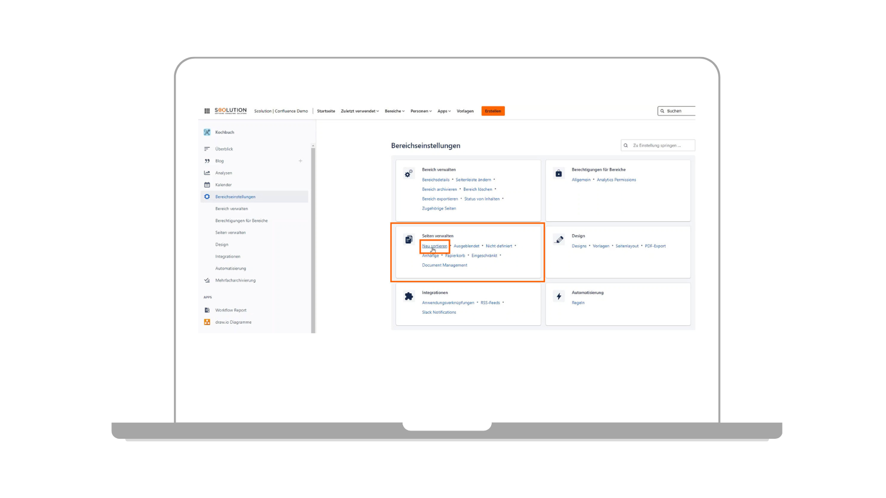Click the Mehrfacharchivierung icon
886x498 pixels.
click(207, 281)
